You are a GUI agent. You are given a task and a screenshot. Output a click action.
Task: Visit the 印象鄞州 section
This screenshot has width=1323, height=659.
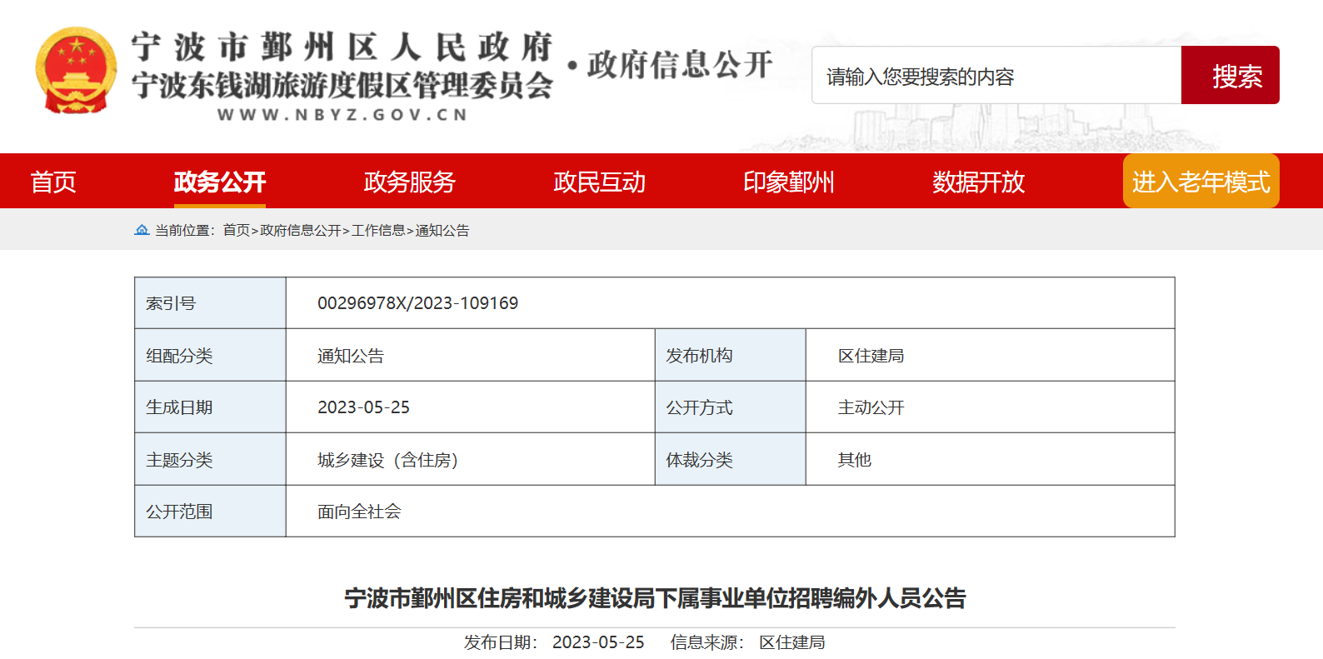(789, 182)
